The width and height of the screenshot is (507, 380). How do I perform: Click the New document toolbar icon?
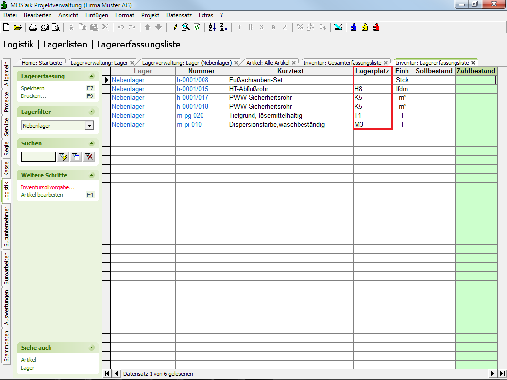(6, 28)
